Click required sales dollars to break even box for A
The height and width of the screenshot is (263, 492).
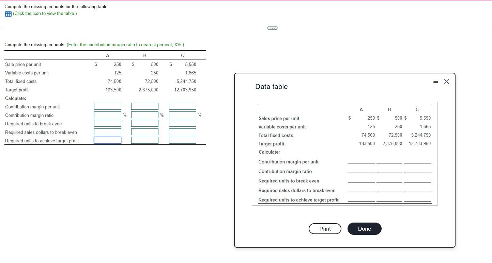coord(107,131)
